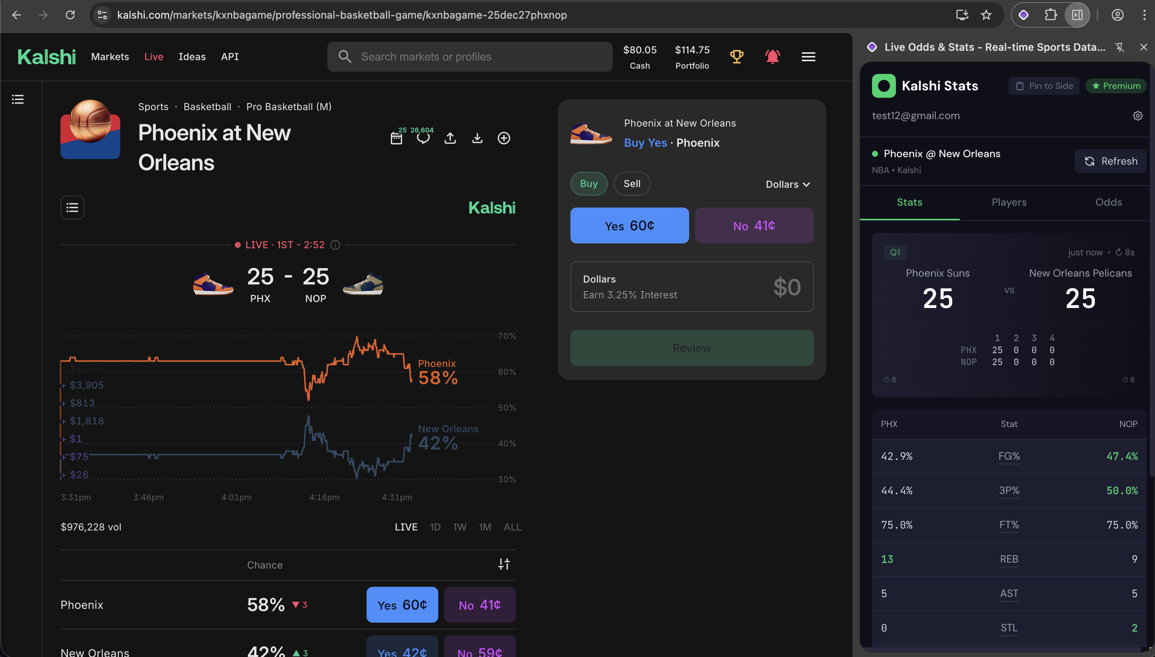
Task: Share the market via the upload icon
Action: (450, 138)
